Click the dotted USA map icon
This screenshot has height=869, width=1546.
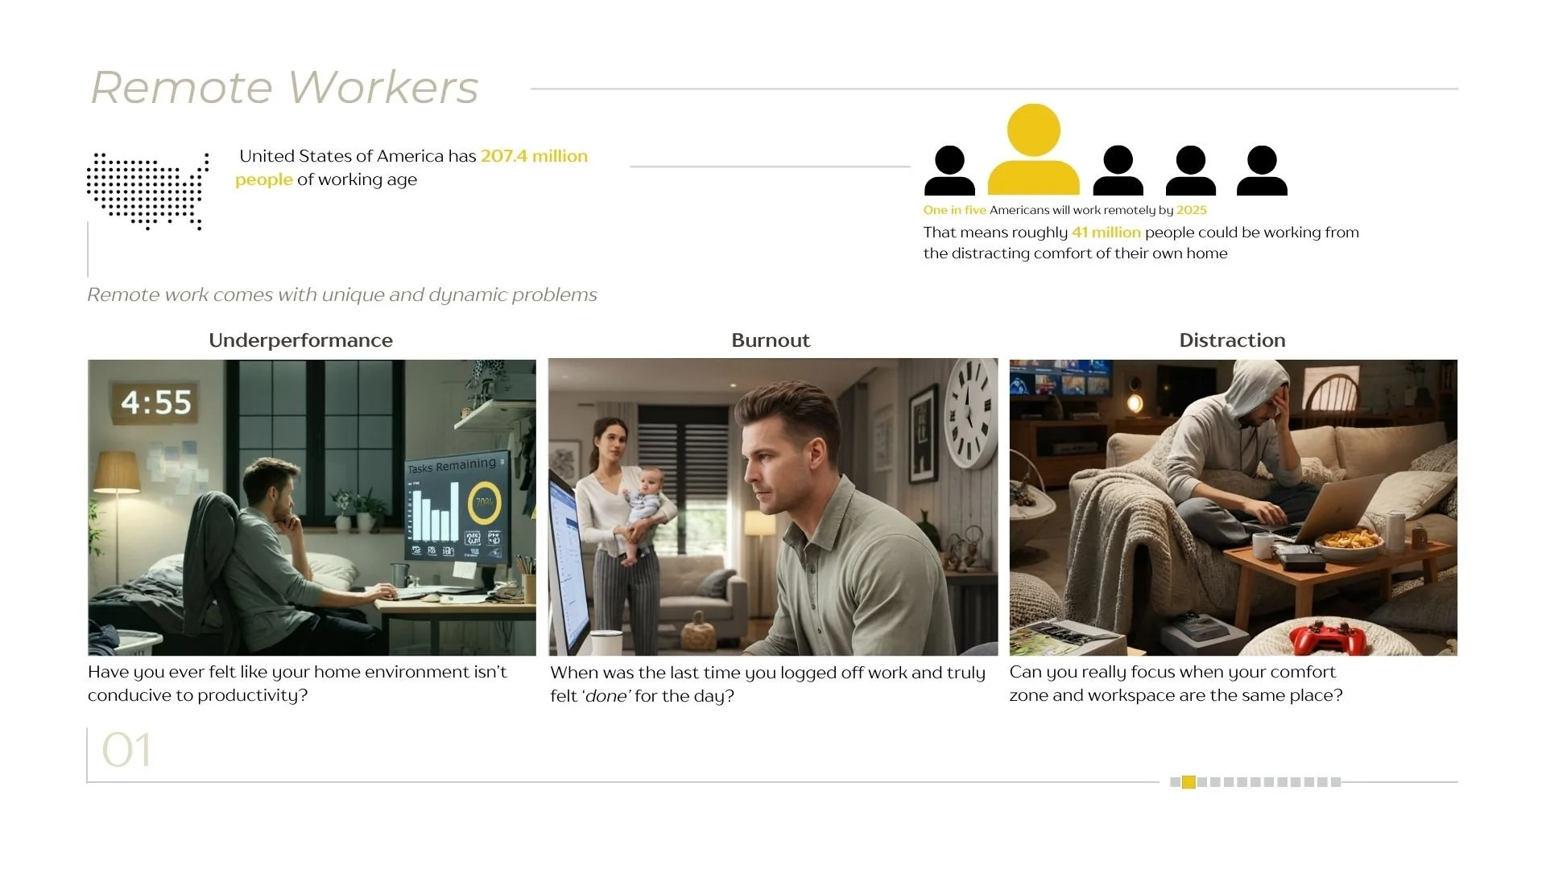click(x=147, y=191)
